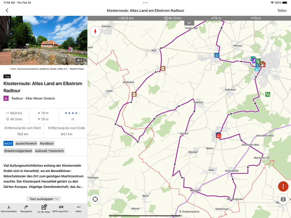Open the light-blue bus stop marker

pyautogui.click(x=257, y=69)
